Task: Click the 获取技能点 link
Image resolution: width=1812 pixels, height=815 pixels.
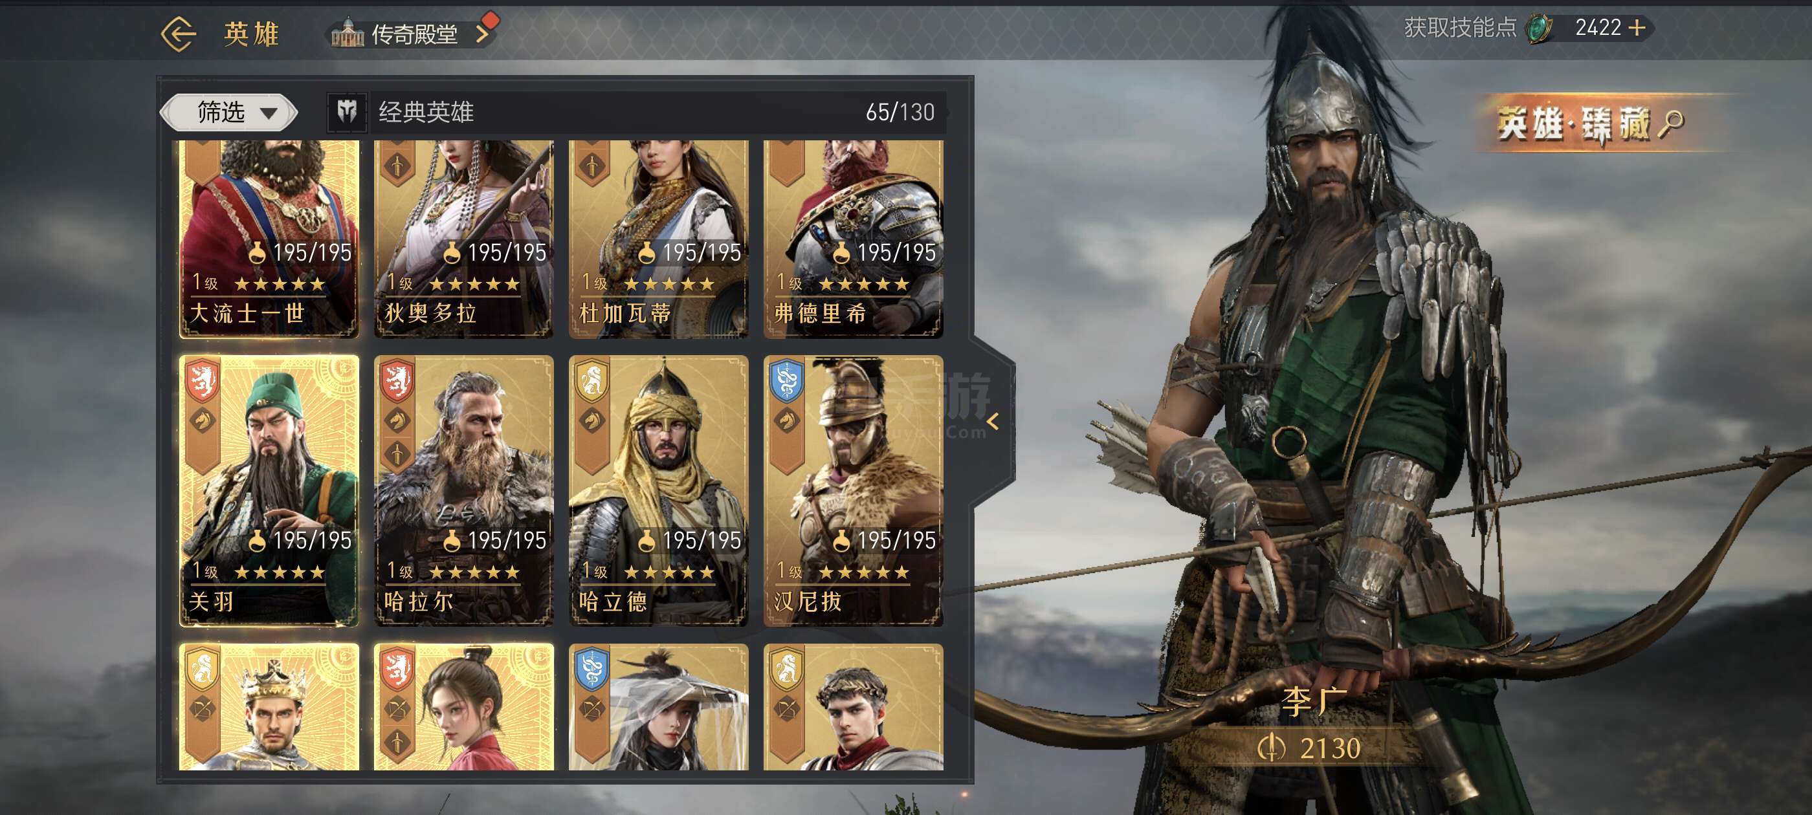Action: click(1461, 27)
